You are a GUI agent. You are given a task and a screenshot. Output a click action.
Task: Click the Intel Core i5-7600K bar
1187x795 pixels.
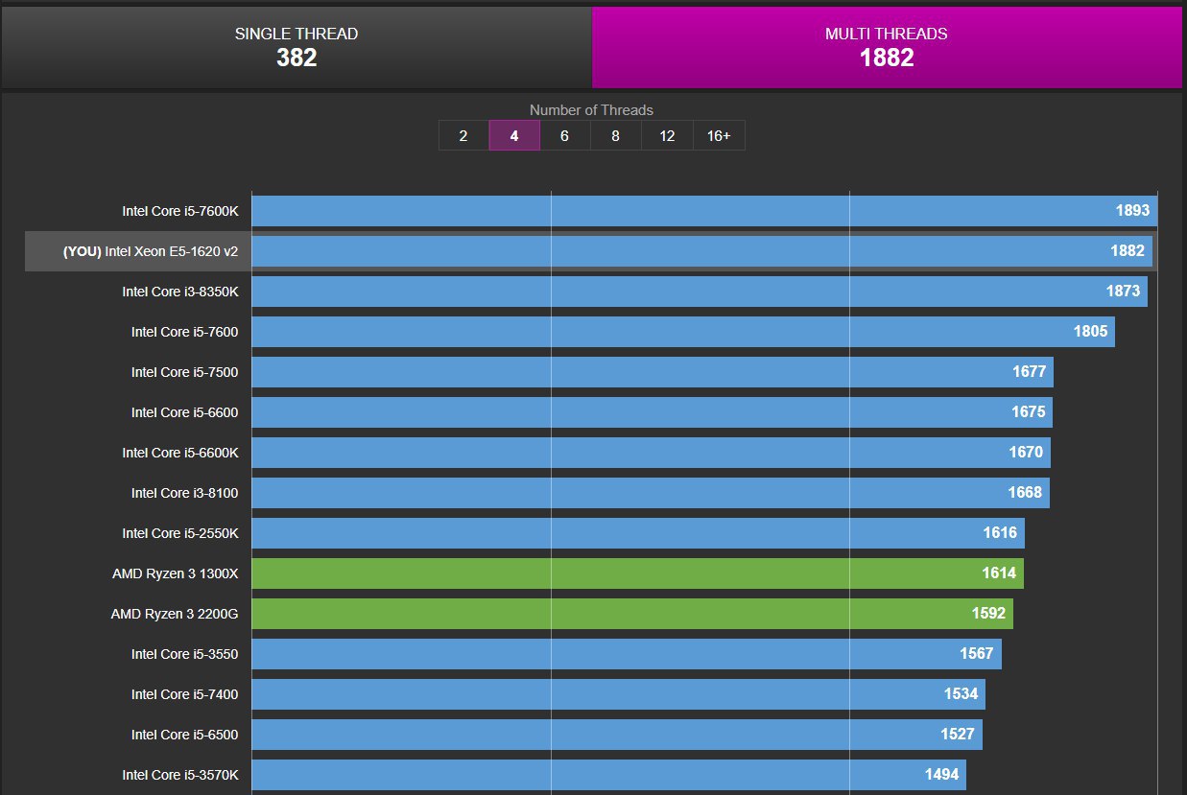(704, 211)
